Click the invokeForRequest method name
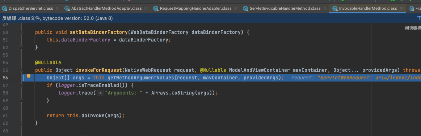The width and height of the screenshot is (421, 136). coord(99,70)
